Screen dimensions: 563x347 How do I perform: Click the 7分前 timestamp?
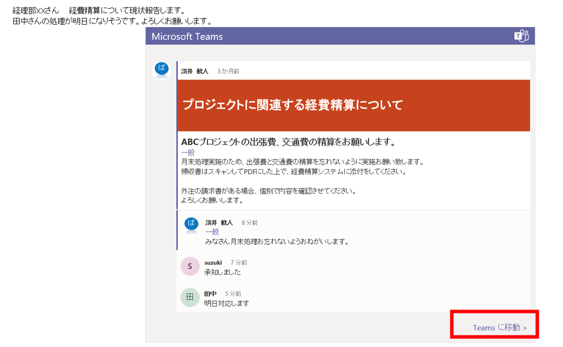point(238,262)
